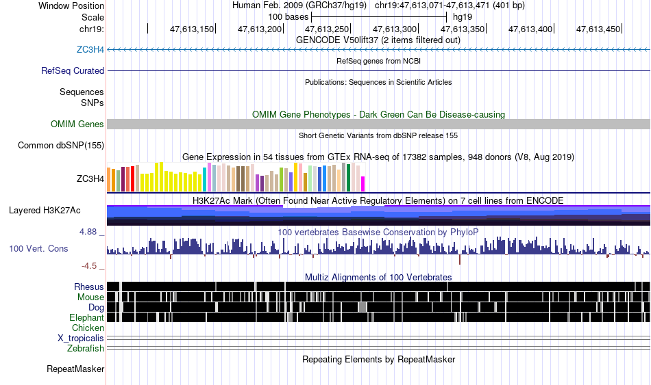Click the Elephant alignment row label
This screenshot has width=651, height=385.
(x=86, y=318)
